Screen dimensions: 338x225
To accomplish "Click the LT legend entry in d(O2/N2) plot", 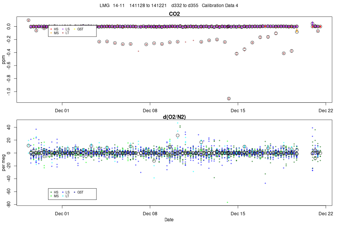I will point(66,196).
